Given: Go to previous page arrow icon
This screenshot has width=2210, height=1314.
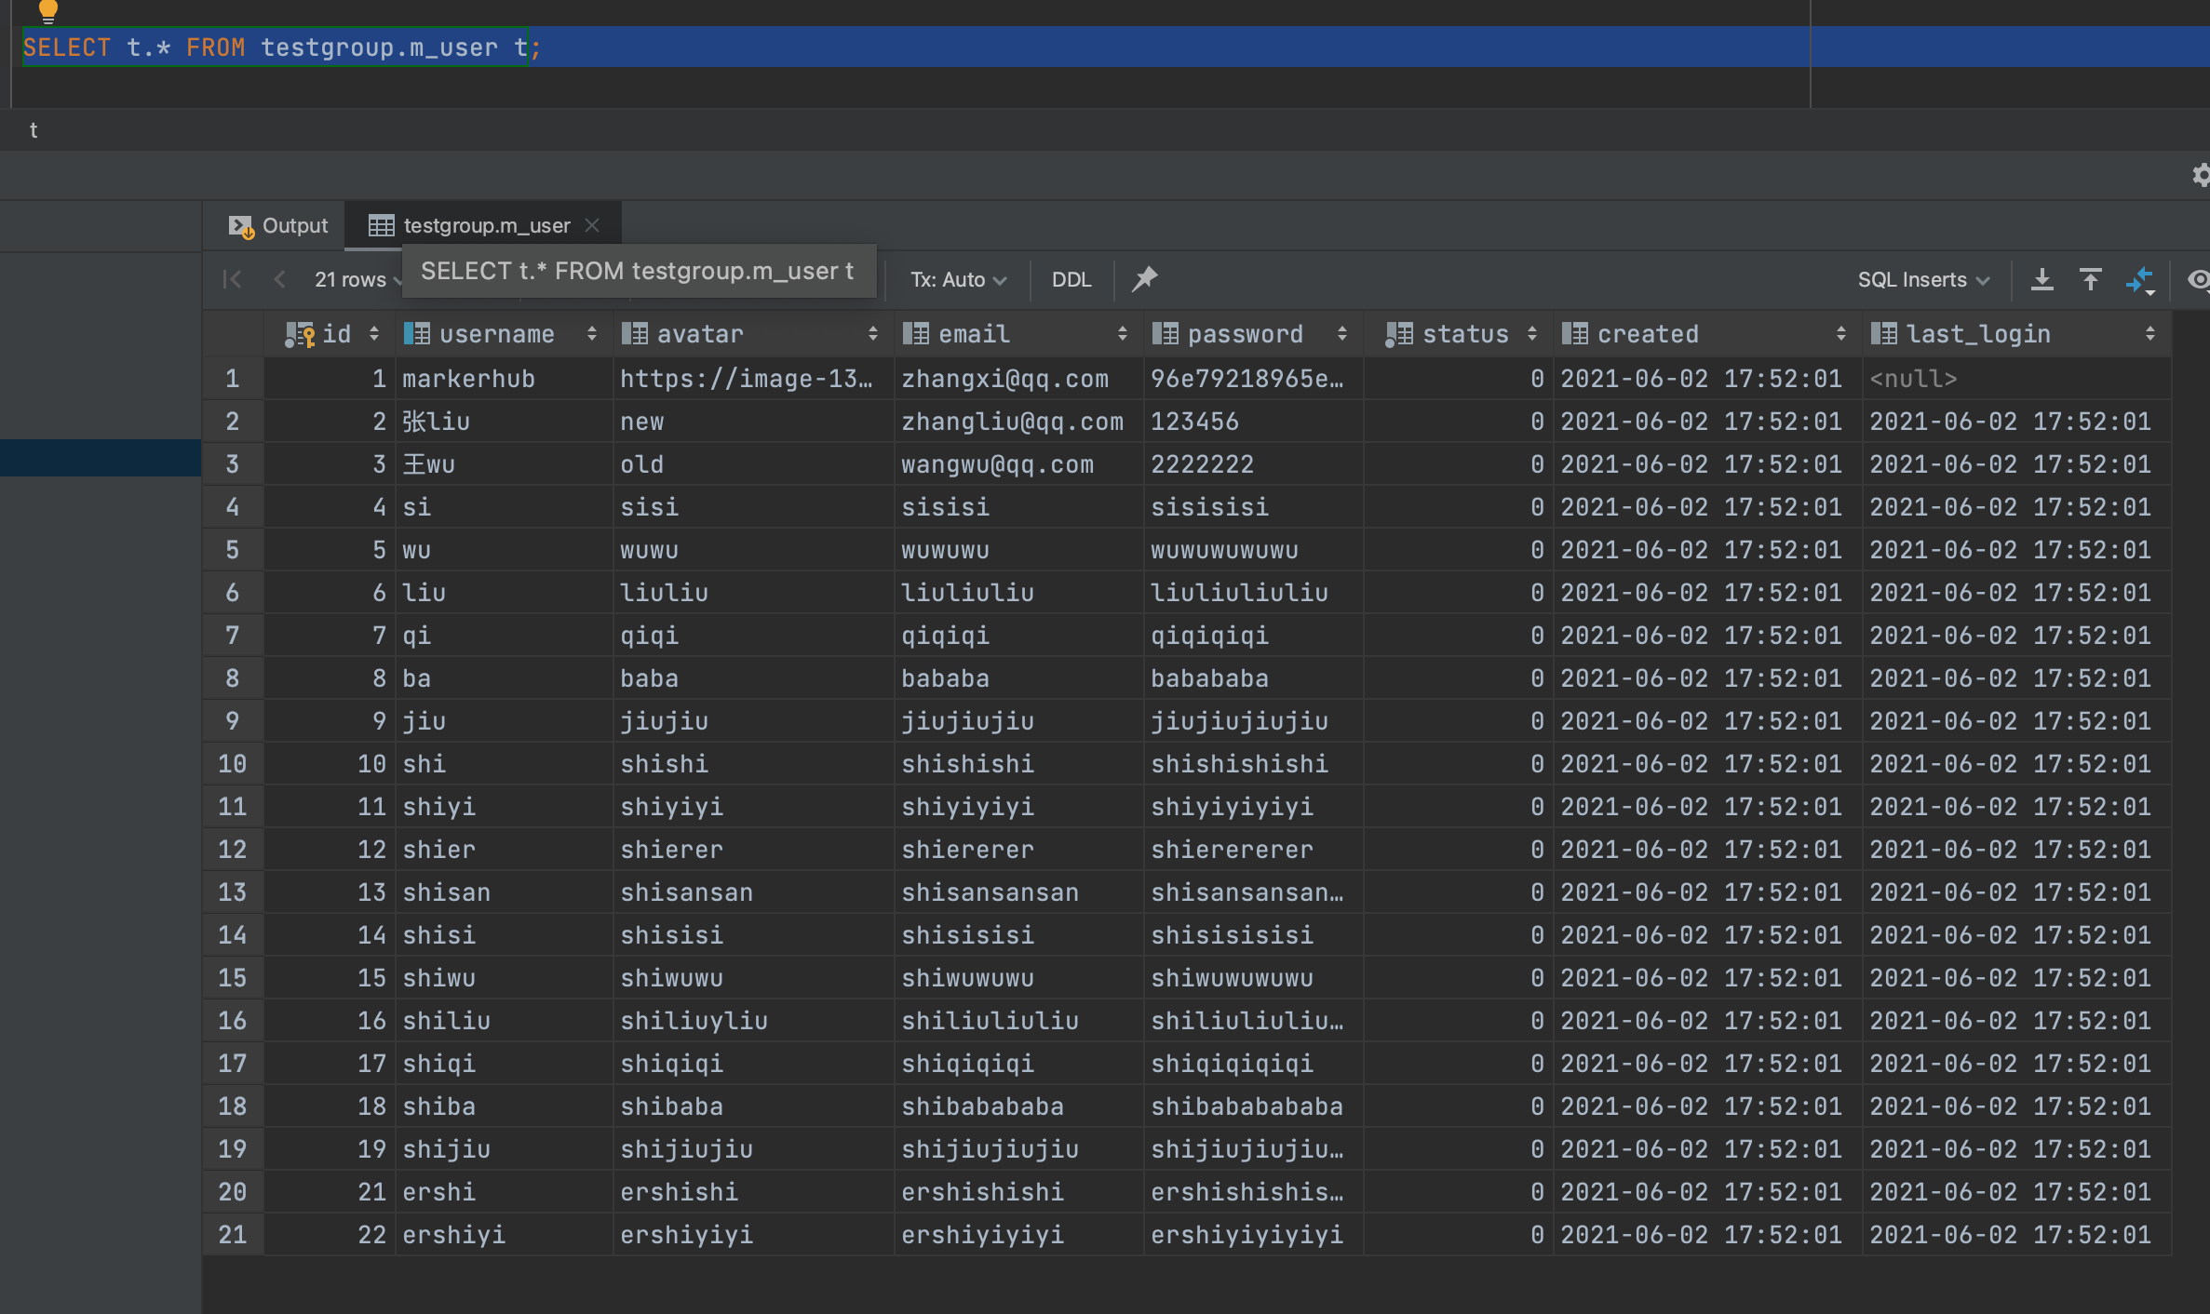Looking at the screenshot, I should coord(279,279).
